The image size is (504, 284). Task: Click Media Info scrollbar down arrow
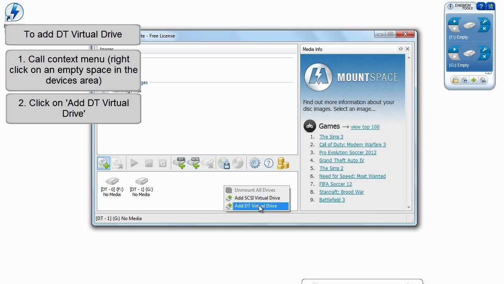tap(409, 207)
